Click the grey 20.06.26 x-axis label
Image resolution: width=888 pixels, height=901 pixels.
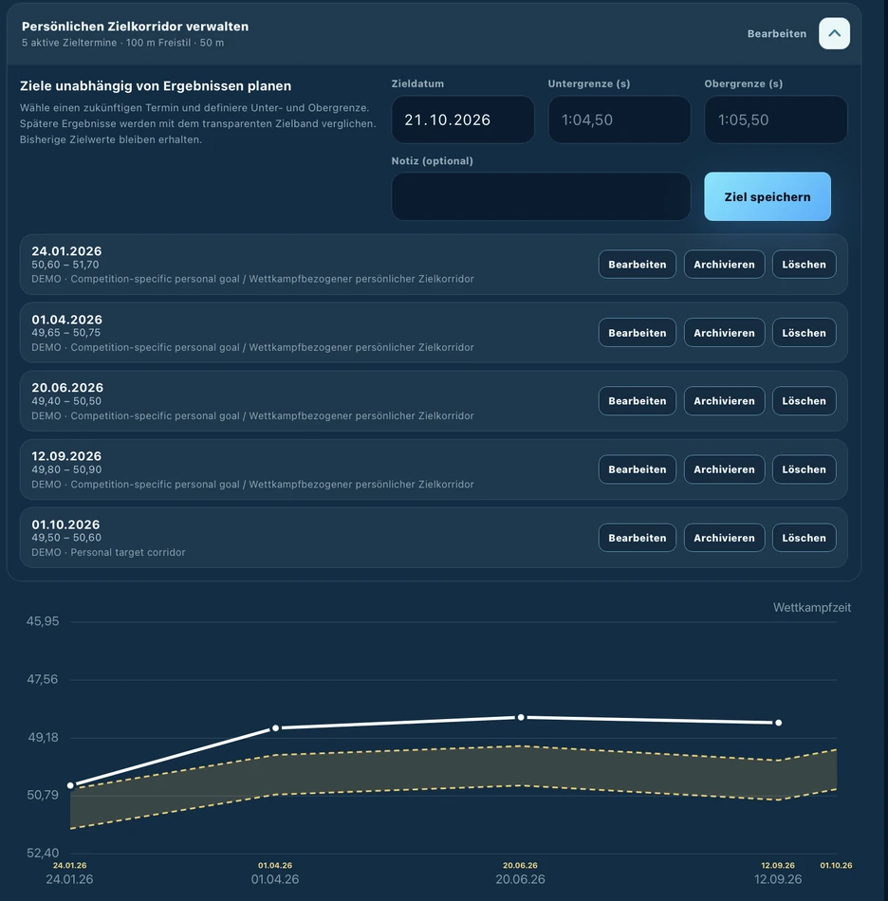click(x=520, y=879)
